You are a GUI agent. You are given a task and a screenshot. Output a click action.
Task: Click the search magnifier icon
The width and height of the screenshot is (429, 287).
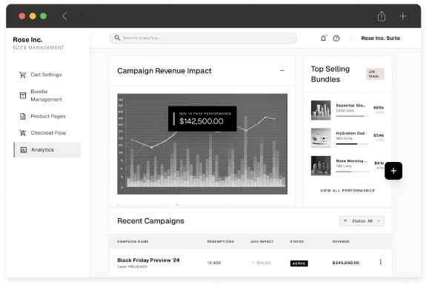[x=117, y=38]
